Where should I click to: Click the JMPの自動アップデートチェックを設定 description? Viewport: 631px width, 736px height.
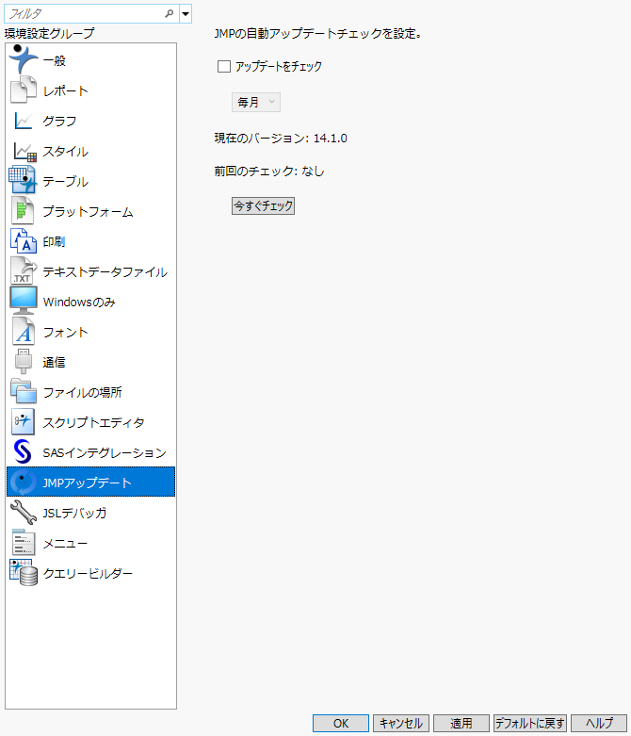click(317, 33)
